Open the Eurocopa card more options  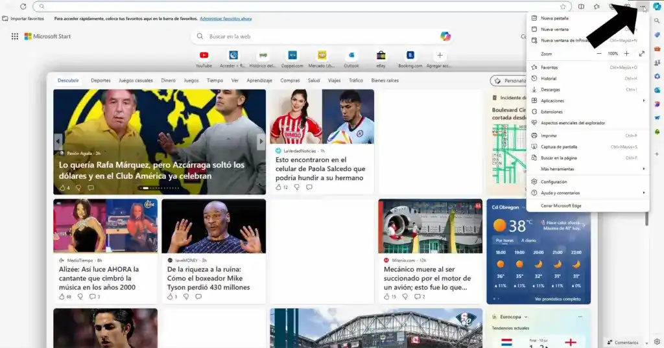pos(580,317)
